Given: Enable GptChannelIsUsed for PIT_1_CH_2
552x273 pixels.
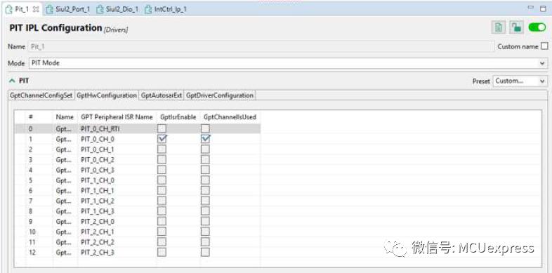Looking at the screenshot, I should pyautogui.click(x=205, y=201).
